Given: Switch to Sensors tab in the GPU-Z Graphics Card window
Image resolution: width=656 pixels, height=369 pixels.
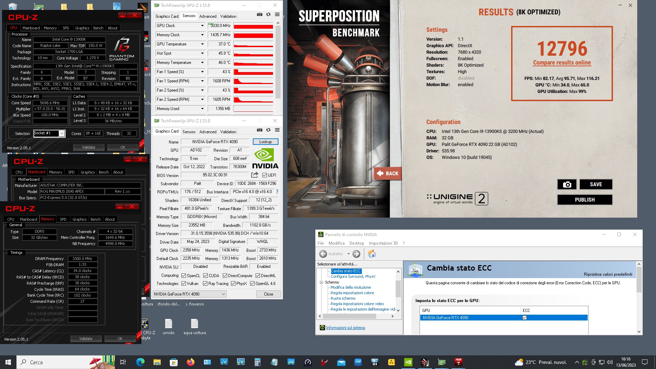Looking at the screenshot, I should point(189,132).
